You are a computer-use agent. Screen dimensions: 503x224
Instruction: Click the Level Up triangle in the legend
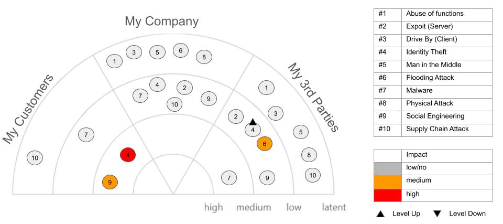coord(381,214)
